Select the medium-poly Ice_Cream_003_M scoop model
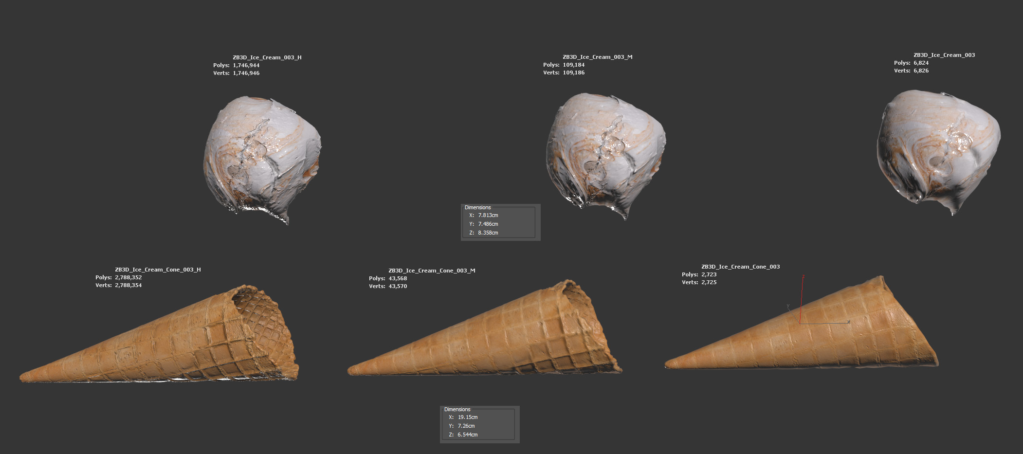1023x454 pixels. (x=605, y=154)
